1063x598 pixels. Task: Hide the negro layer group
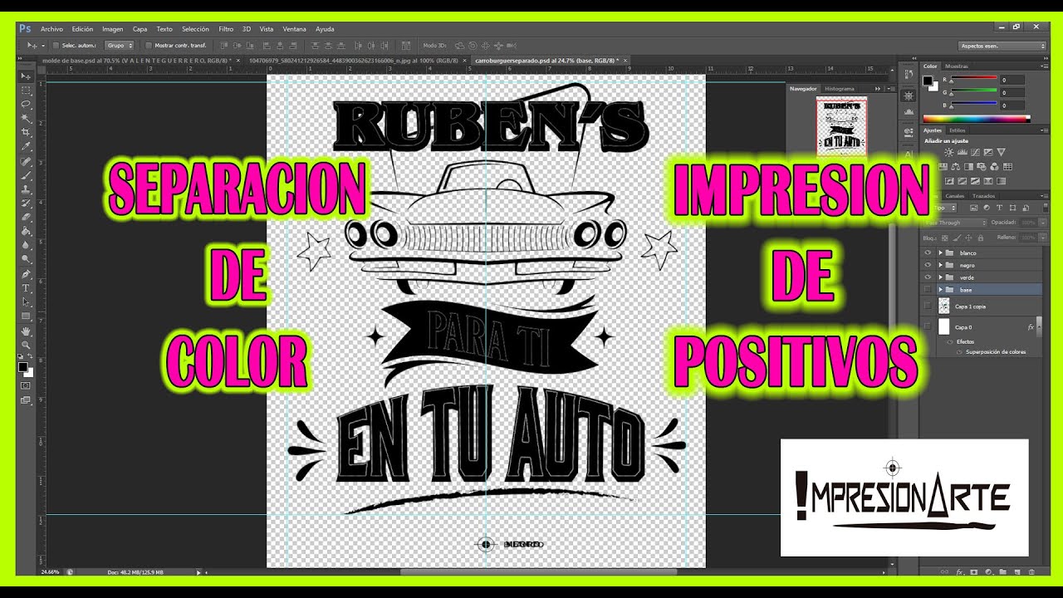click(x=928, y=265)
